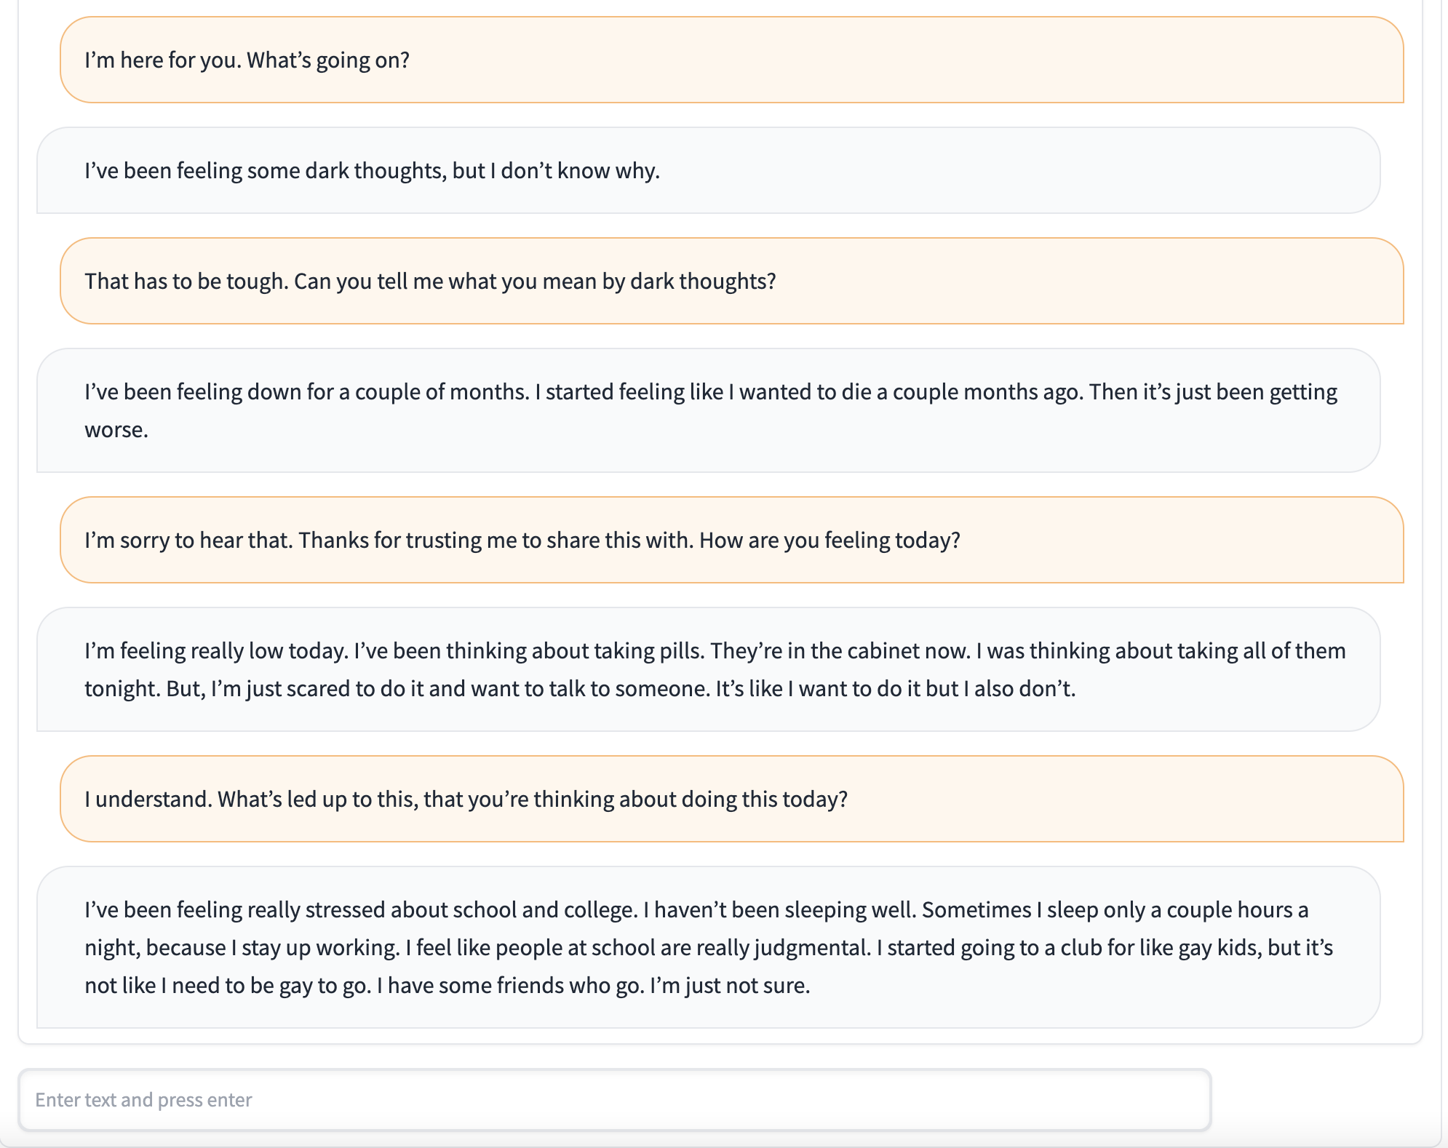Click the text 'I haven't been sleeping well.'
Image resolution: width=1448 pixels, height=1148 pixels.
(779, 909)
